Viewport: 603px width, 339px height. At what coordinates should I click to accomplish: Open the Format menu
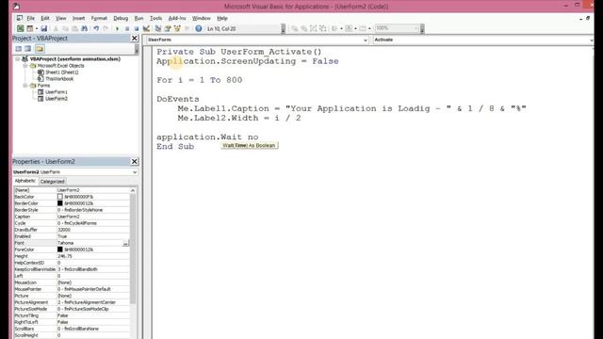pyautogui.click(x=99, y=18)
